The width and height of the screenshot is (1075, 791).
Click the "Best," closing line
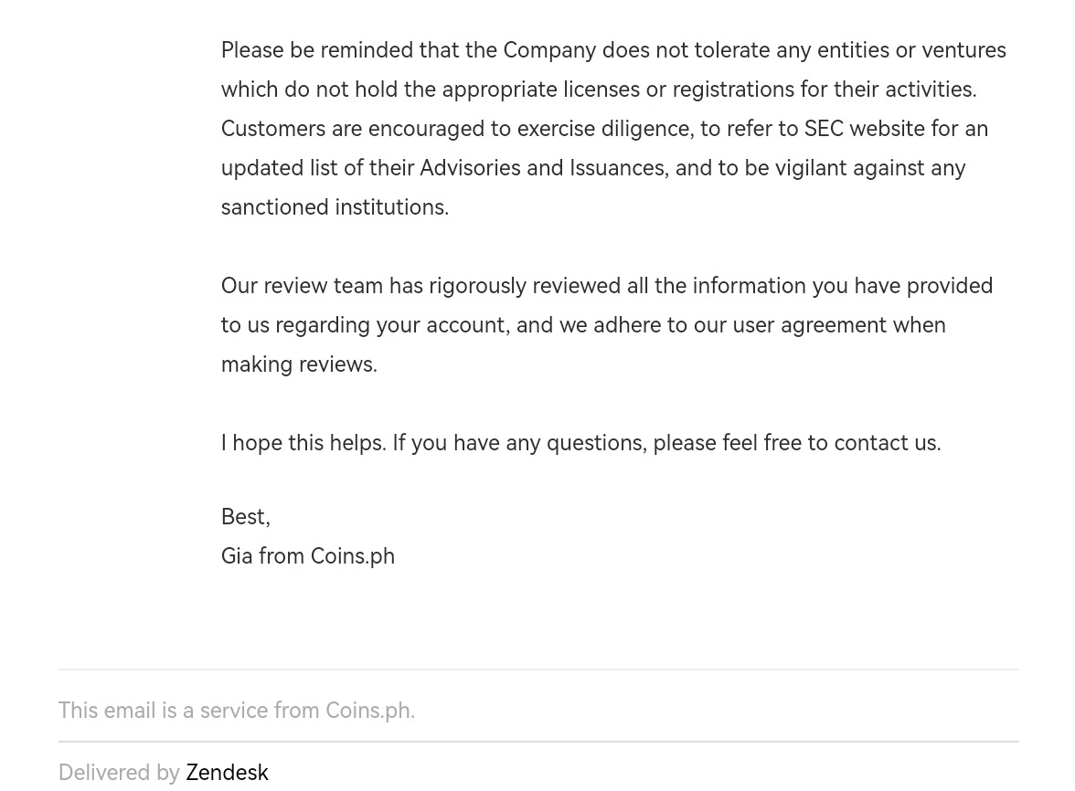245,517
